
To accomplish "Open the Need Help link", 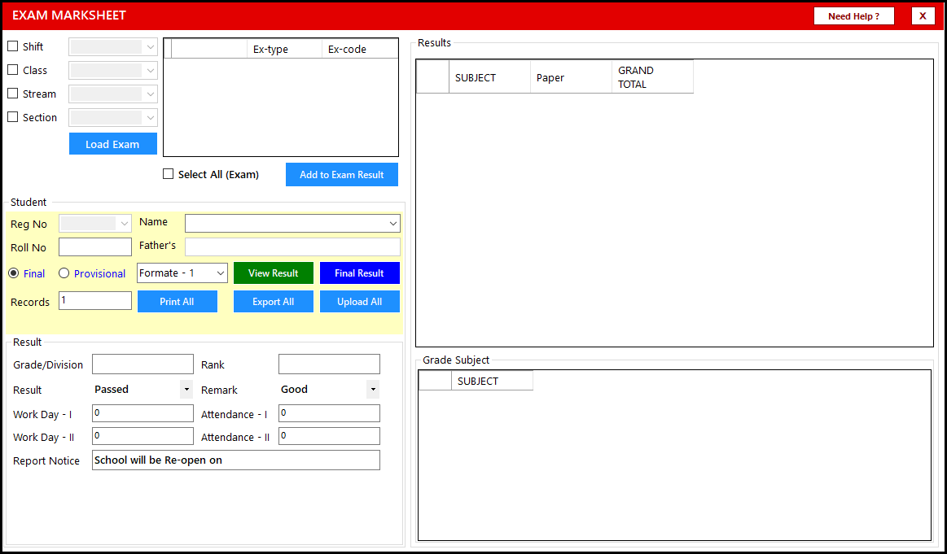I will pos(853,15).
